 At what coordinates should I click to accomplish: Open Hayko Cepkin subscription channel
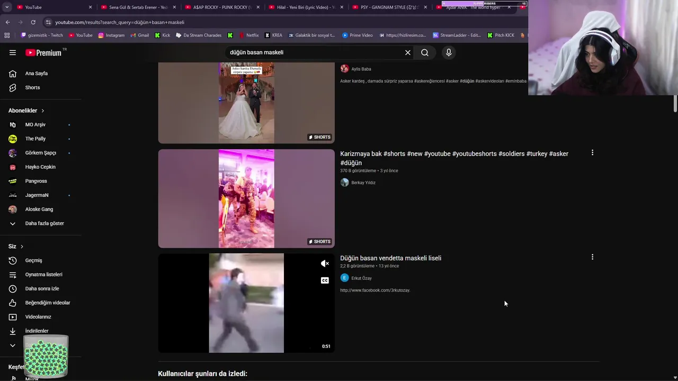40,167
